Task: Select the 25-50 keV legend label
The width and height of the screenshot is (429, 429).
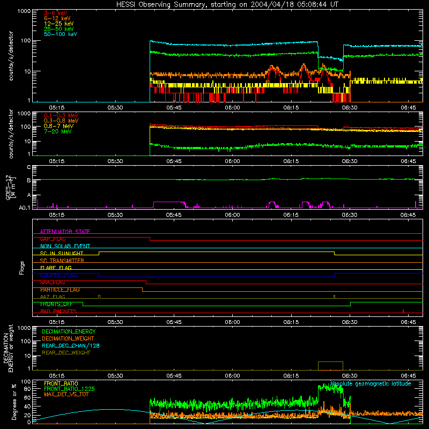Action: point(59,29)
